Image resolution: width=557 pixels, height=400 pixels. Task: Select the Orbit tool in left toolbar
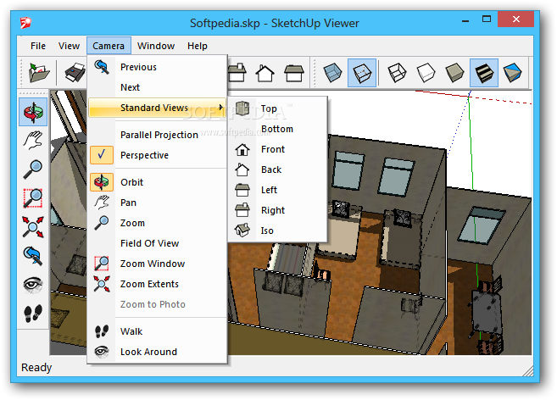(x=33, y=112)
